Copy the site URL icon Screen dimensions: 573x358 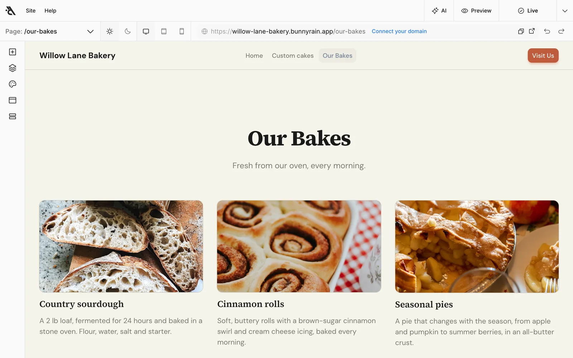coord(521,31)
